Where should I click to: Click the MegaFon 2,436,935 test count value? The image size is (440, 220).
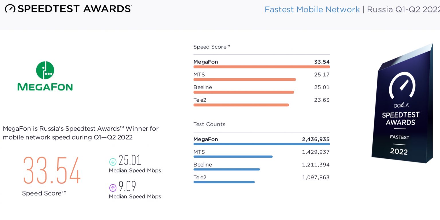pyautogui.click(x=316, y=140)
